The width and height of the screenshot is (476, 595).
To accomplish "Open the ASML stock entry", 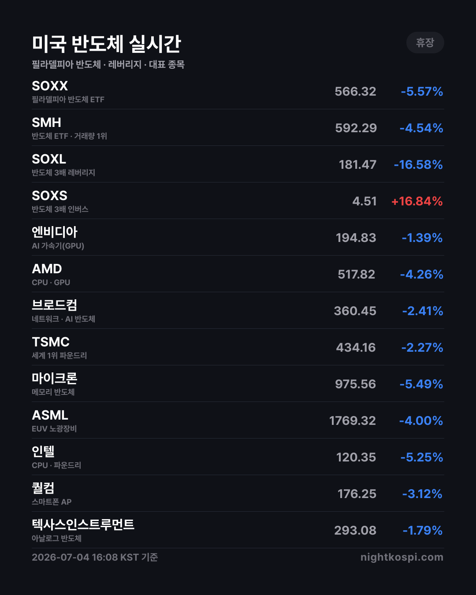I will click(238, 420).
